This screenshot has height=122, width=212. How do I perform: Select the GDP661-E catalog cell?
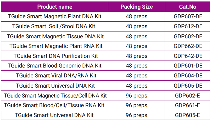point(188,105)
